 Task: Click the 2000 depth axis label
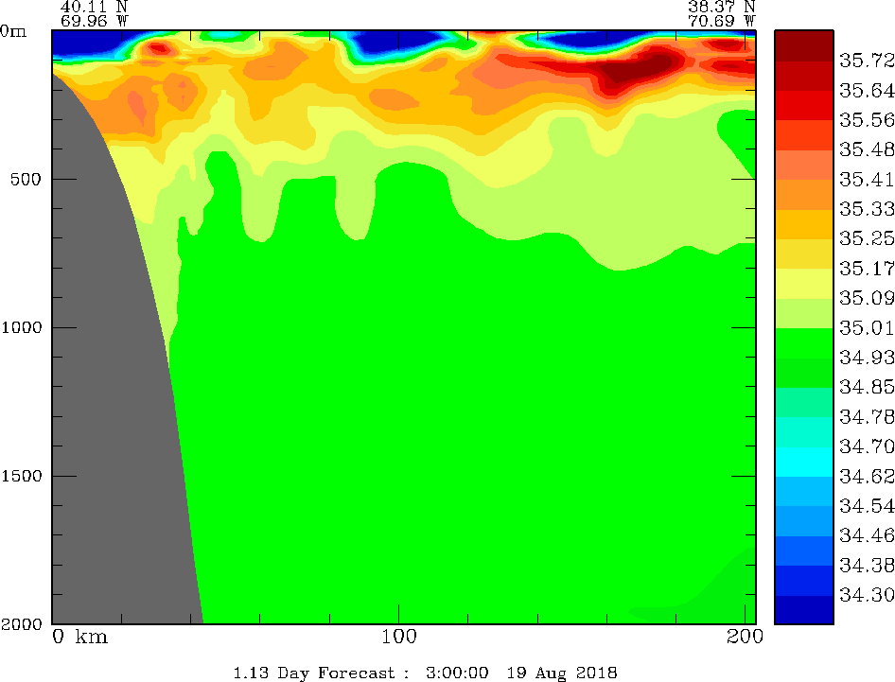tap(22, 624)
